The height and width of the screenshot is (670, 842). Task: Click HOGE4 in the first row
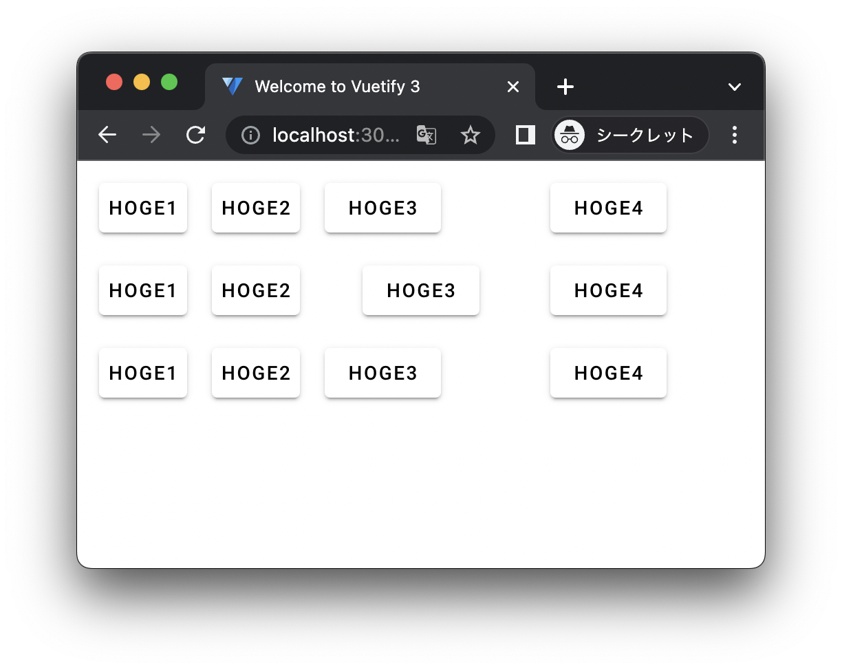(608, 208)
